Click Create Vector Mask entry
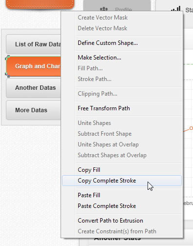 pos(122,18)
